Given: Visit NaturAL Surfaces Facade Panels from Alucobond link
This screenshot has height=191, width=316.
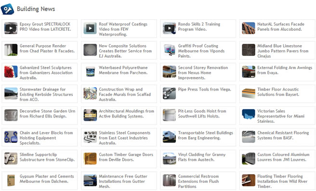Looking at the screenshot, I should tap(281, 26).
